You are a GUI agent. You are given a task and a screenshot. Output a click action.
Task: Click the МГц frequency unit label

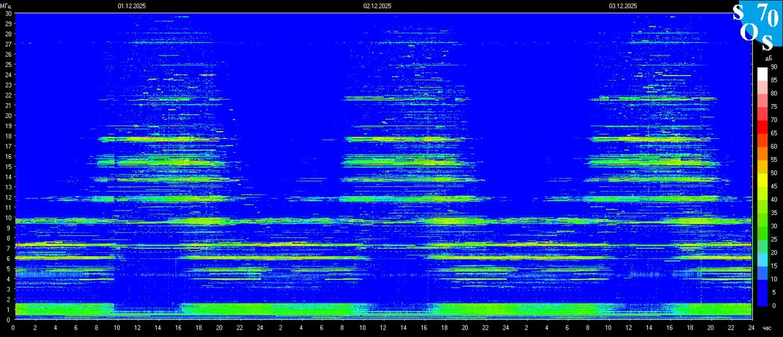6,6
